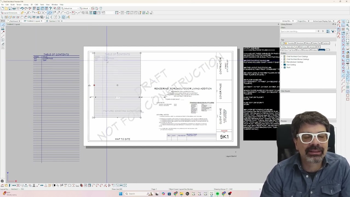
Task: Click the New file icon
Action: coord(2,8)
